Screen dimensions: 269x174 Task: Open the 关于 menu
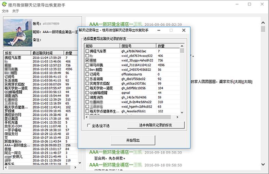pyautogui.click(x=15, y=11)
